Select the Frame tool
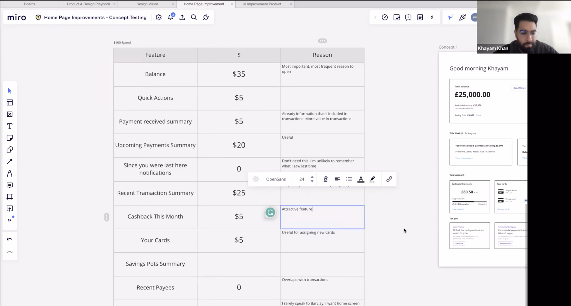Image resolution: width=571 pixels, height=306 pixels. tap(10, 197)
